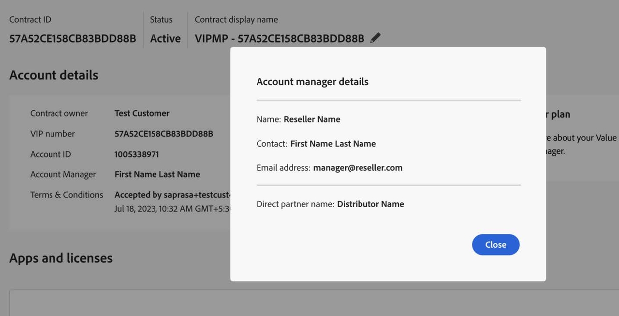Click the Distributor Name direct partner value
This screenshot has width=619, height=316.
370,204
